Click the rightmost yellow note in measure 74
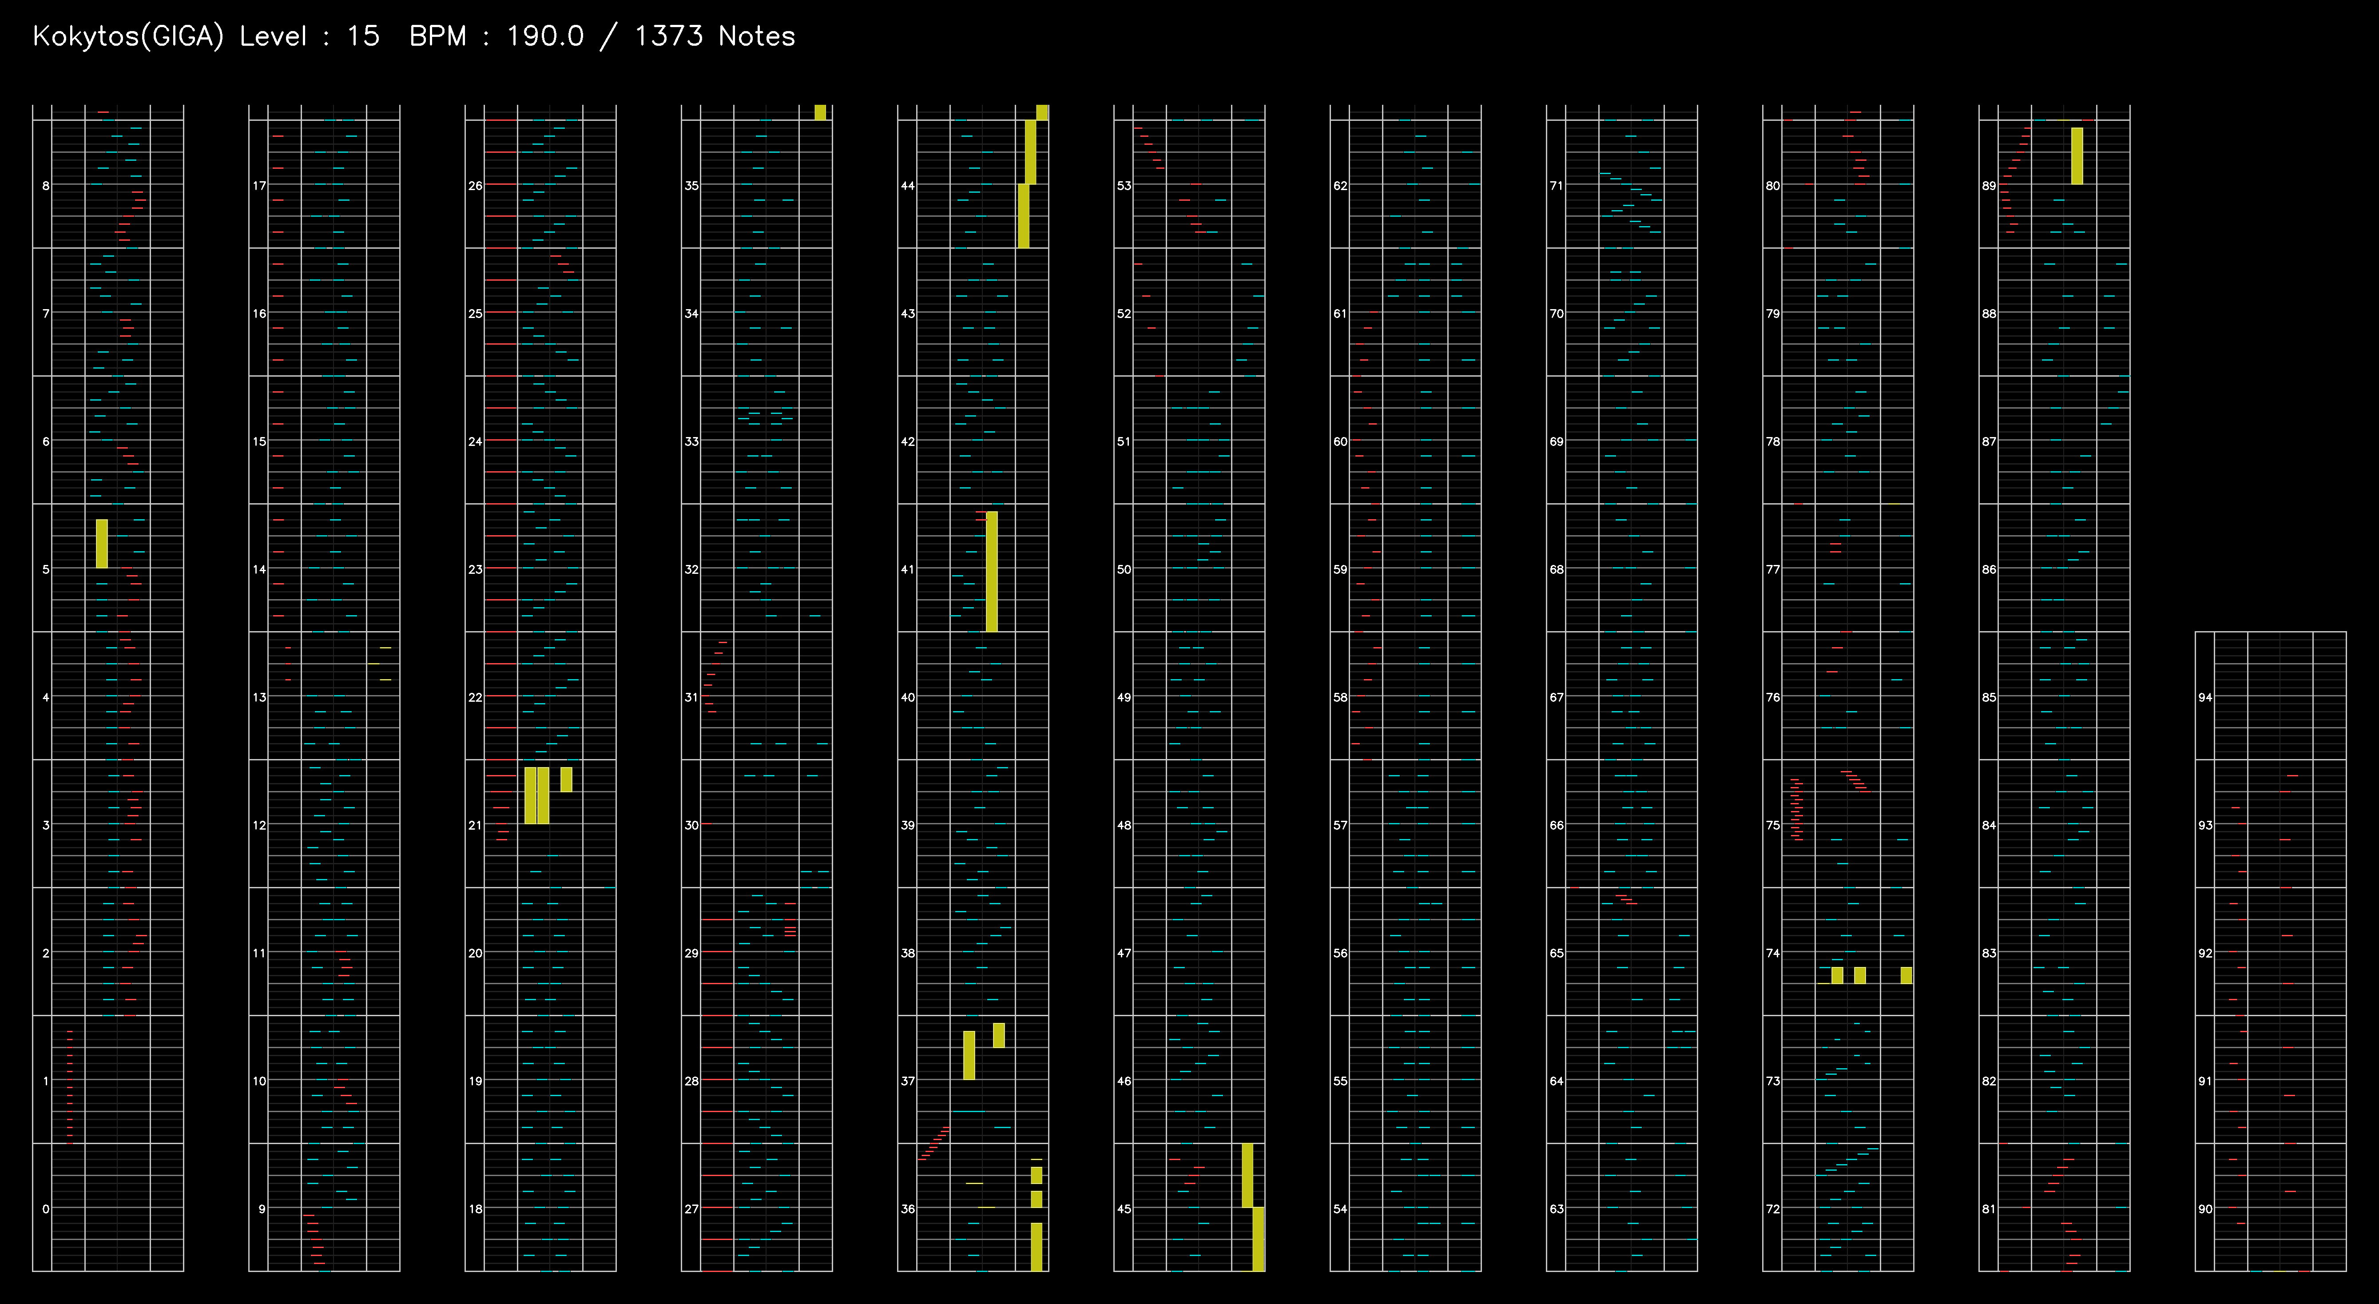The height and width of the screenshot is (1304, 2379). 1906,975
